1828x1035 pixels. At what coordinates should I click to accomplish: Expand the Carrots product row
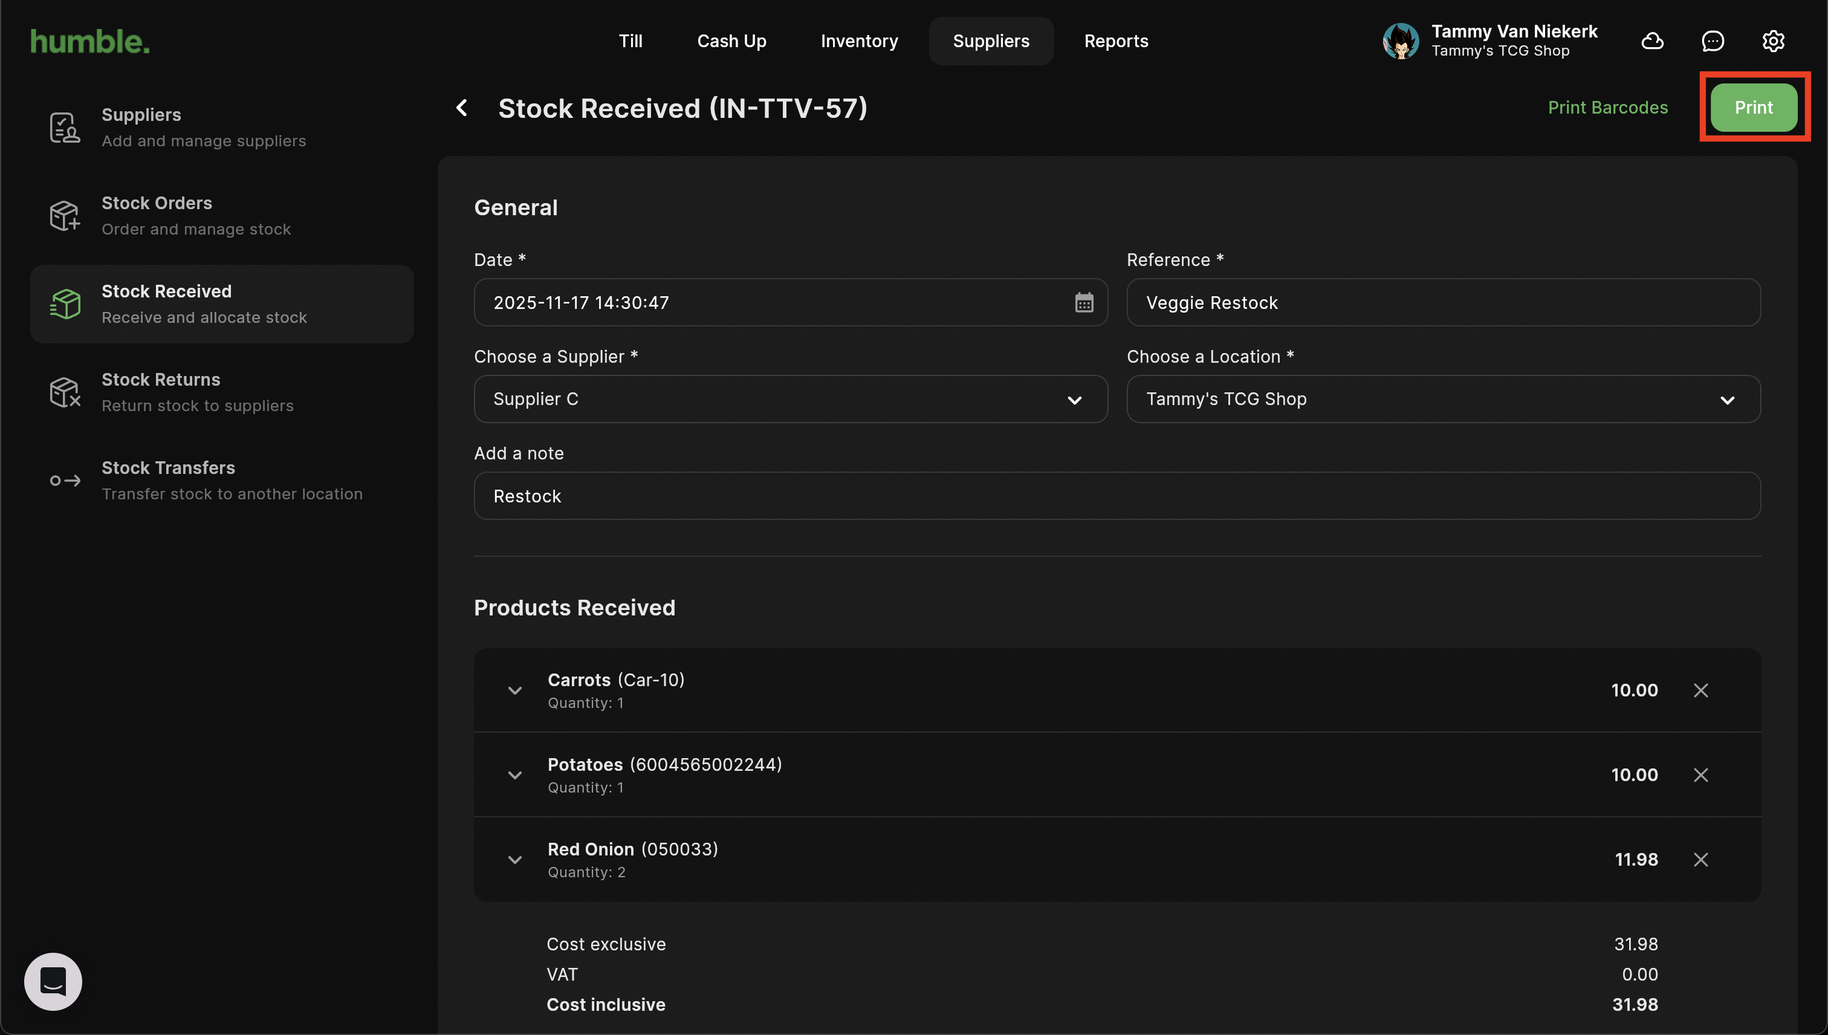coord(515,690)
